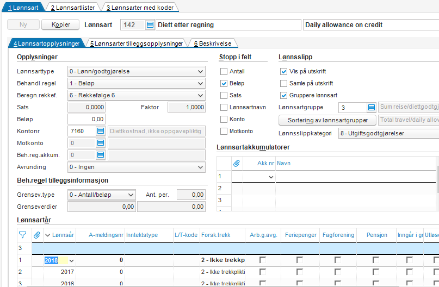Screen dimensions: 439x287
Task: Uncheck Vis på utskrift
Action: click(283, 71)
